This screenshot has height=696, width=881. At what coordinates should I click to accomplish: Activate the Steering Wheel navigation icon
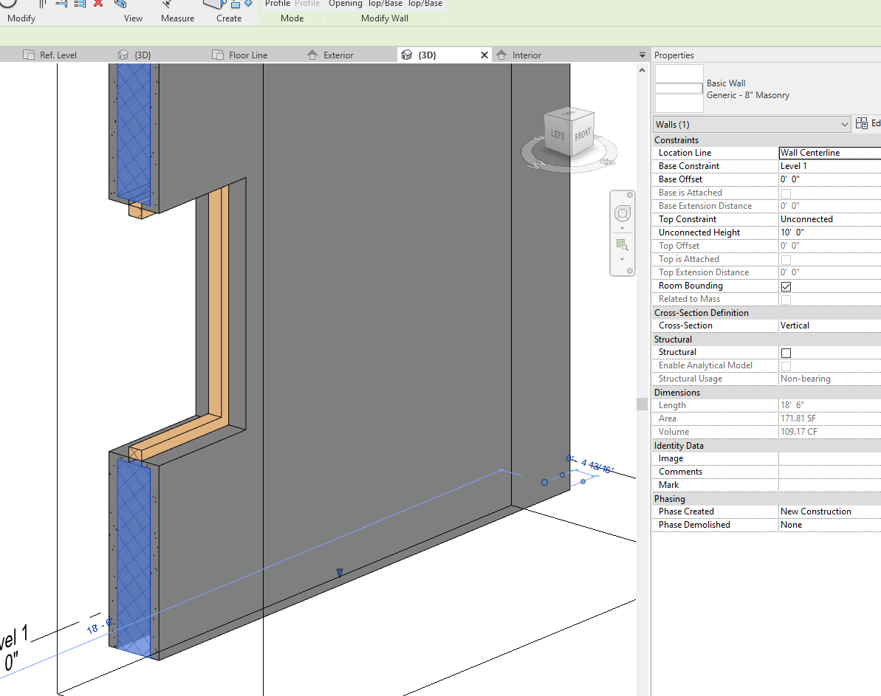click(x=622, y=213)
